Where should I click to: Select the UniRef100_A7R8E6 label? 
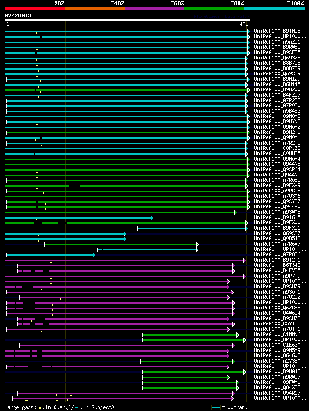pyautogui.click(x=277, y=254)
